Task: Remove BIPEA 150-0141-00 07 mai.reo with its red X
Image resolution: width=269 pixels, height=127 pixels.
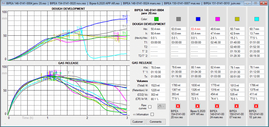Action: click(237, 106)
